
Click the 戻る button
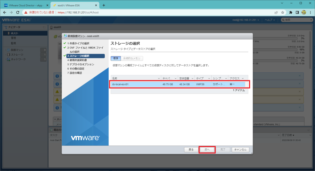(191, 150)
